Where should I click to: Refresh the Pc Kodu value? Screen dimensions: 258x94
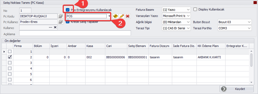point(61,16)
